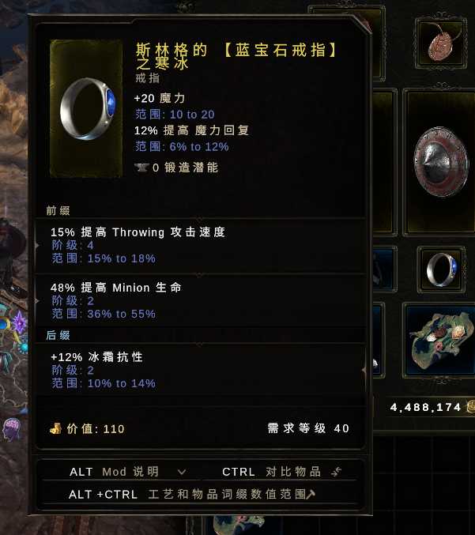The image size is (475, 535).
Task: Click the 前缀 section header
Action: (x=58, y=210)
